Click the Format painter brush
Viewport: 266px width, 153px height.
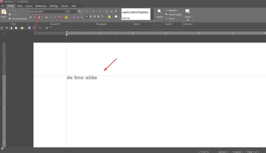10,19
